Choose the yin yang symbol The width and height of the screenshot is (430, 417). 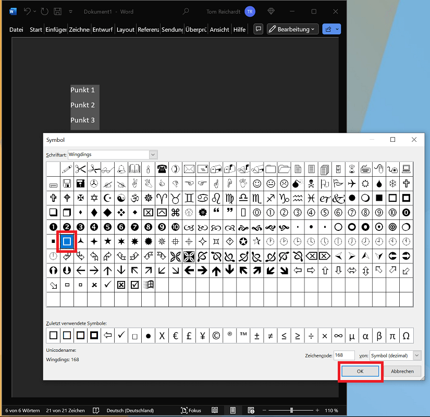[121, 198]
